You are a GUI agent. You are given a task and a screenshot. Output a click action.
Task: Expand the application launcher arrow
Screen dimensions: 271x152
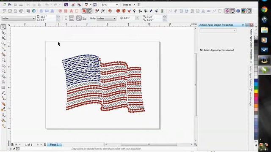click(x=91, y=5)
